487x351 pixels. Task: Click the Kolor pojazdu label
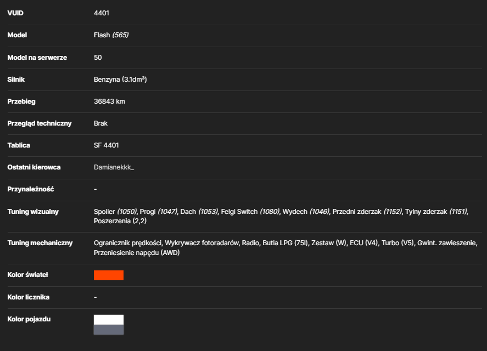(x=29, y=319)
